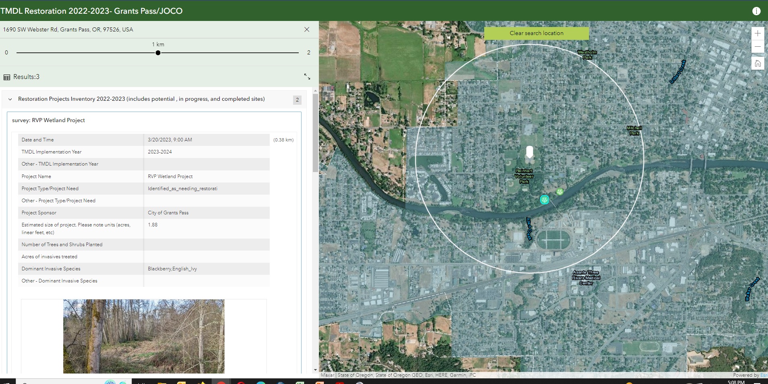Open the info panel via the info icon
The image size is (768, 384).
[756, 11]
